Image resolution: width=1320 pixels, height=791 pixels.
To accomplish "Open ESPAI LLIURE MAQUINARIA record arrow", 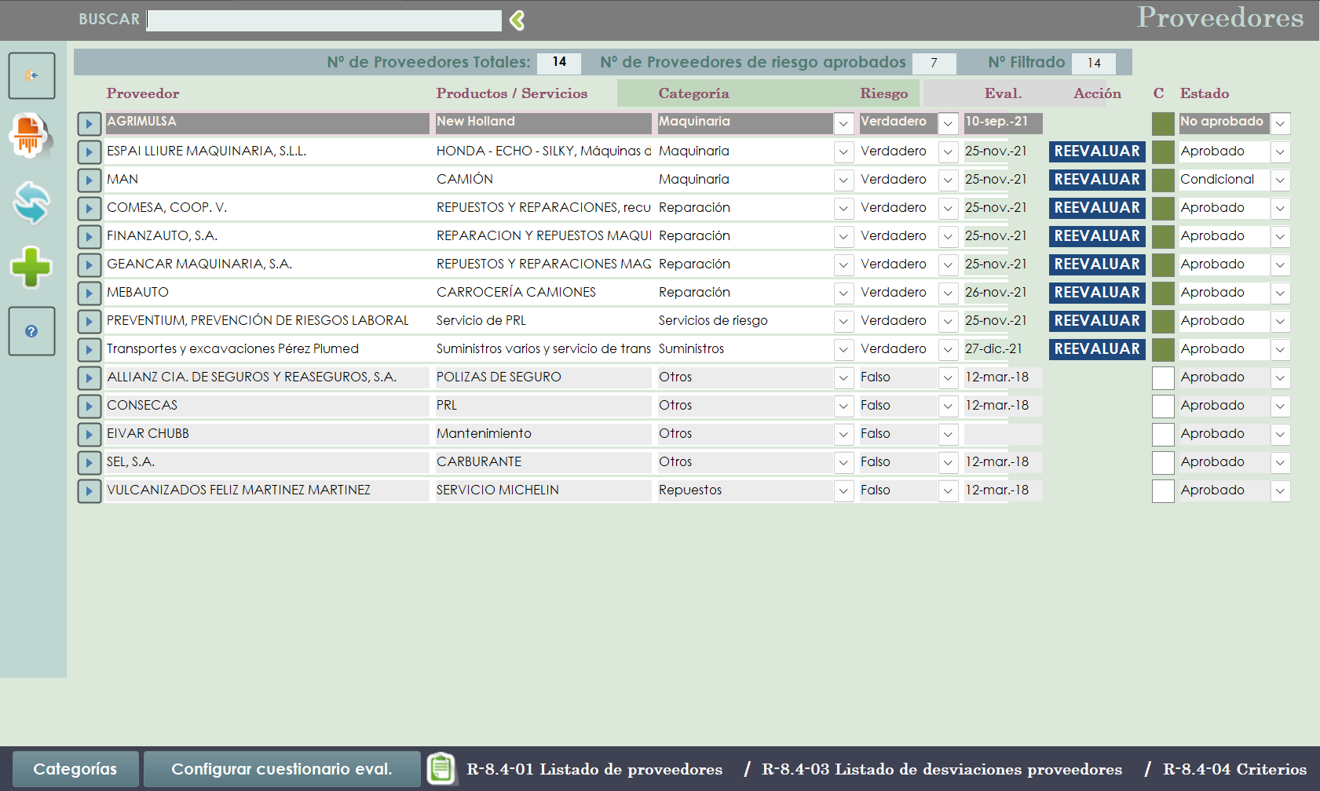I will [89, 151].
